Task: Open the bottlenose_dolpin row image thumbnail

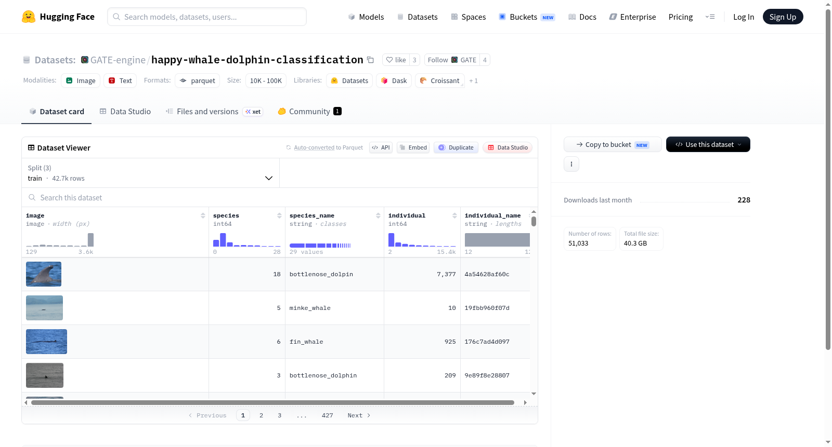Action: [x=44, y=274]
